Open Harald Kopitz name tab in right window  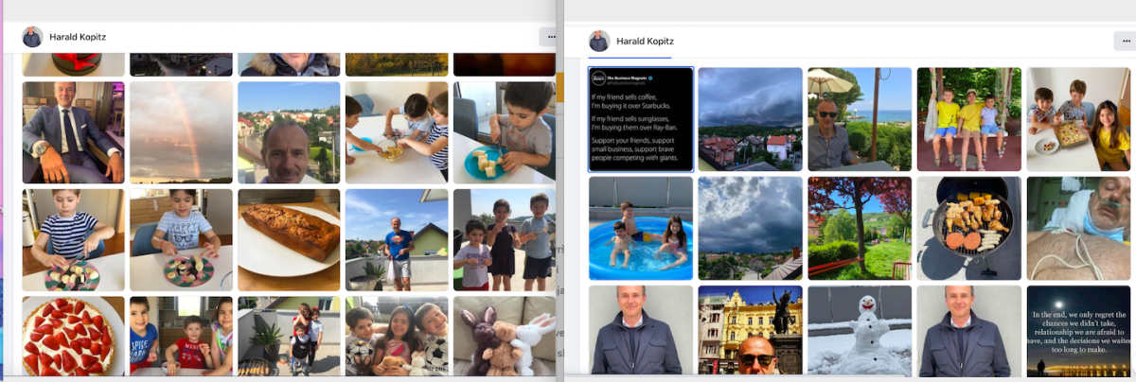(644, 42)
